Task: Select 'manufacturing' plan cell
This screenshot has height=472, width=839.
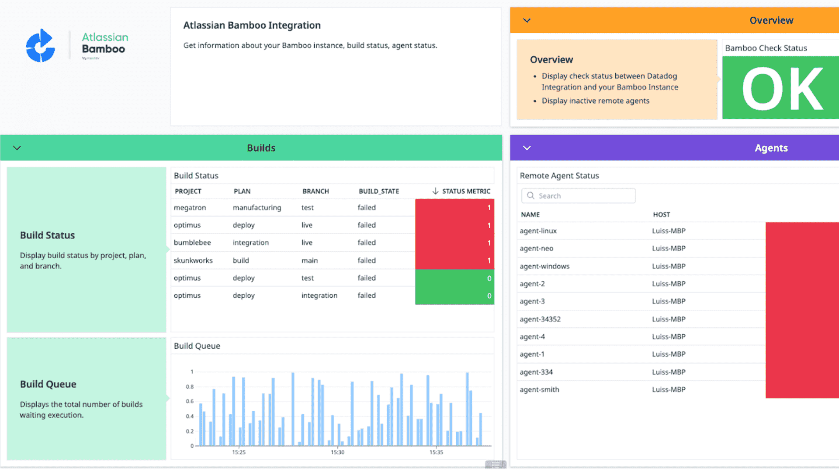Action: coord(257,208)
